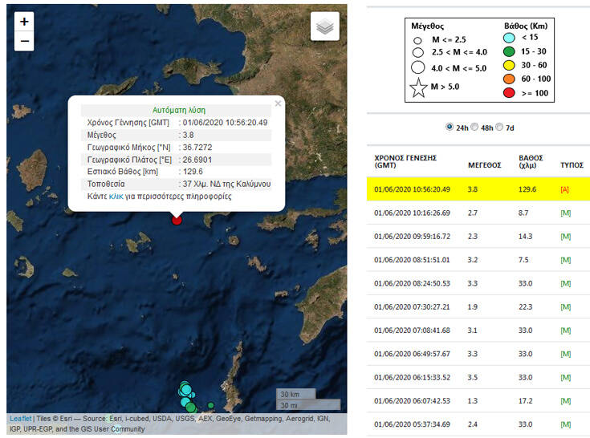Screen dimensions: 590x438
Task: Select the 24h time range
Action: [448, 127]
